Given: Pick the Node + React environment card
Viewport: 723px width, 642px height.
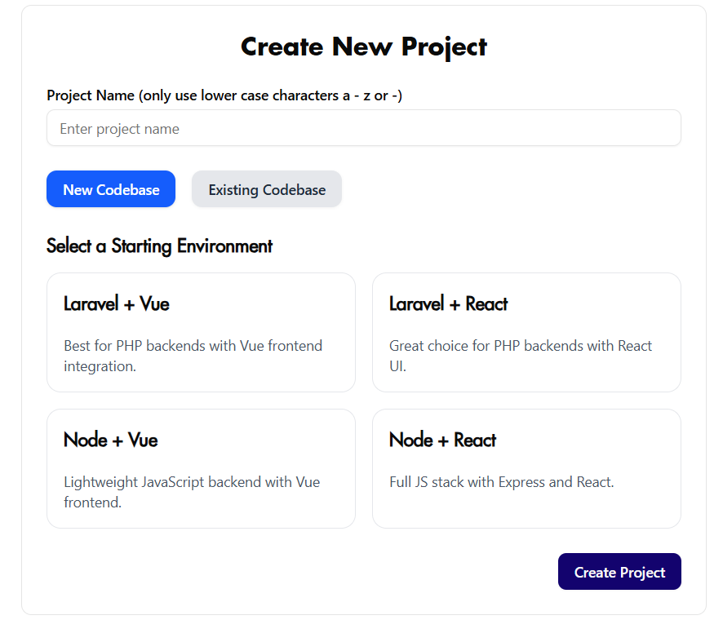Looking at the screenshot, I should [x=526, y=469].
